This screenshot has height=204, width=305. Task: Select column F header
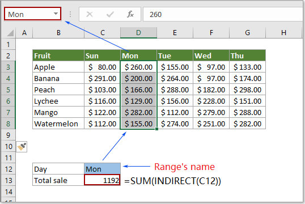point(211,33)
